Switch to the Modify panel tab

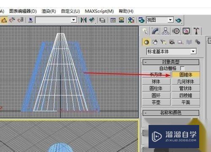tap(155, 31)
